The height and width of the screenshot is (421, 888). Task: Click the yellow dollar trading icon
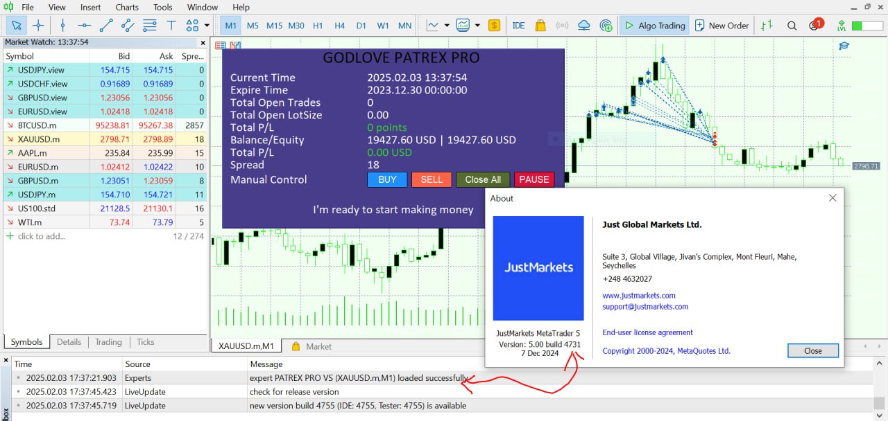click(x=494, y=26)
